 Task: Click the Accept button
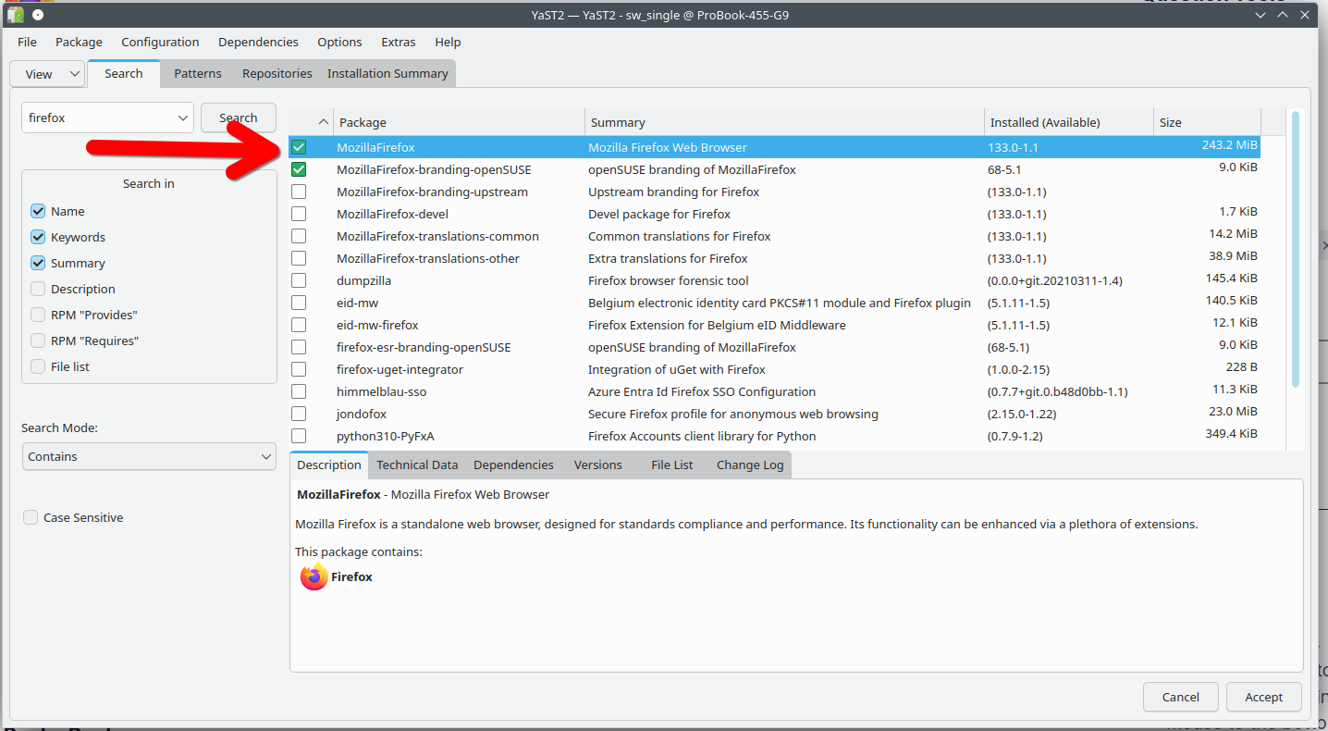(1263, 697)
